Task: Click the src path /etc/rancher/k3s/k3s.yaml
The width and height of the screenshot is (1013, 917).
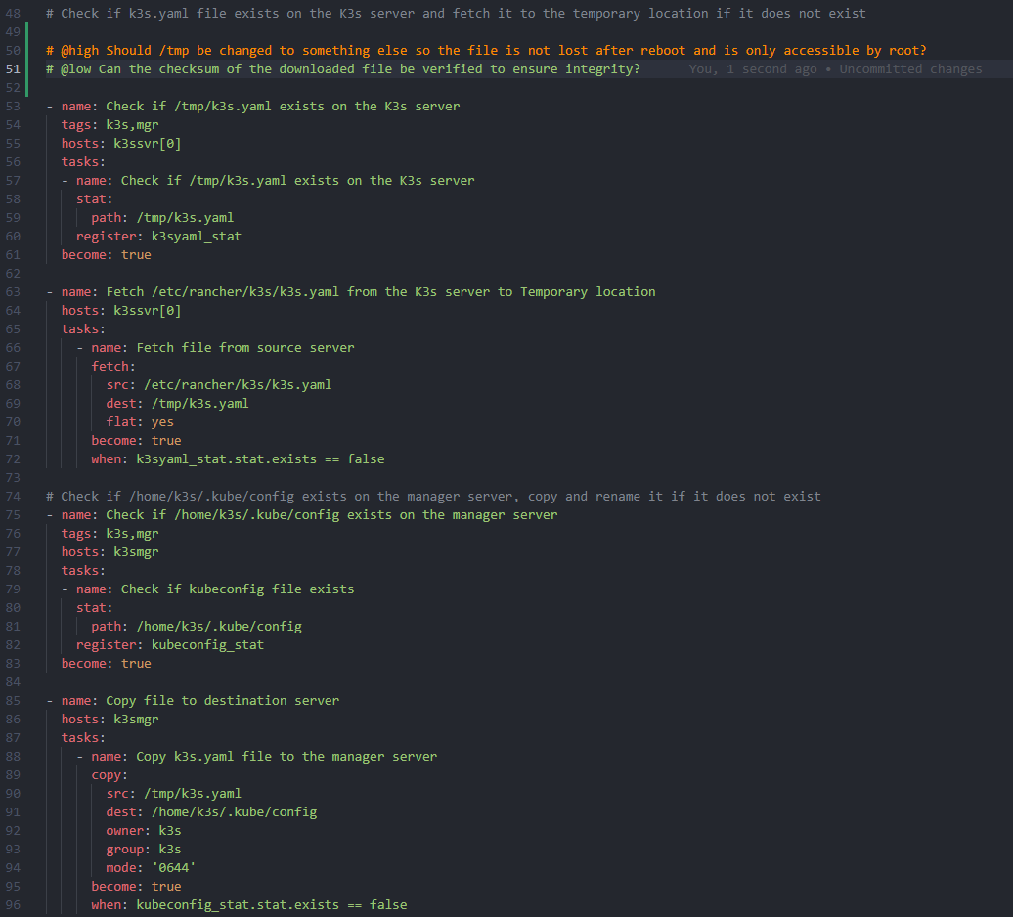Action: 238,384
